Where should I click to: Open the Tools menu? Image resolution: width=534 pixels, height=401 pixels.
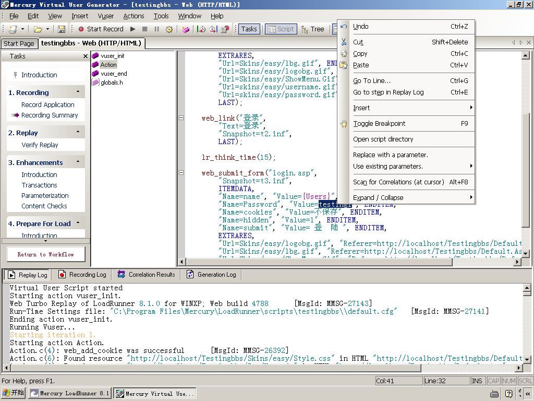pos(161,16)
